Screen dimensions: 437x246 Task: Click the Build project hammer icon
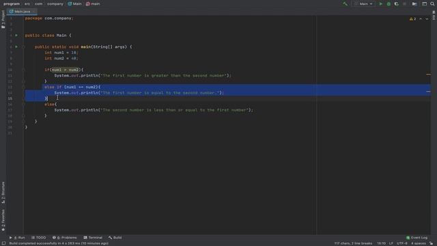click(346, 4)
